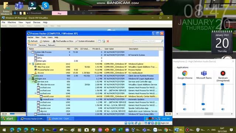Screen dimensions: 236x133
Task: Click the volume mixer horizontal scrollbar
Action: point(209,114)
